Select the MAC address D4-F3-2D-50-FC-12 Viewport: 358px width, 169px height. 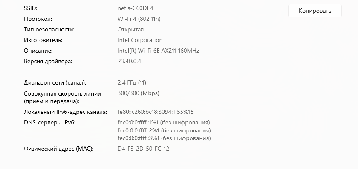pyautogui.click(x=143, y=149)
